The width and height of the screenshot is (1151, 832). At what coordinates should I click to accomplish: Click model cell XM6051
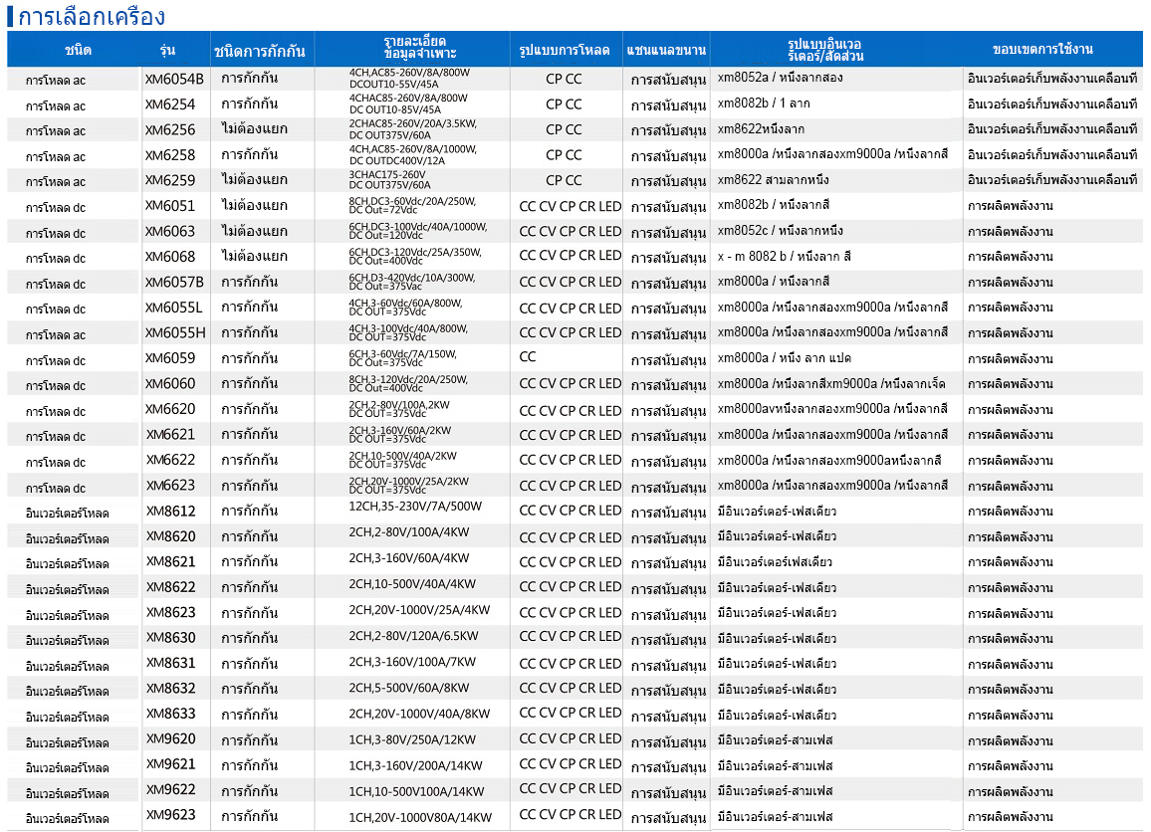tap(170, 205)
